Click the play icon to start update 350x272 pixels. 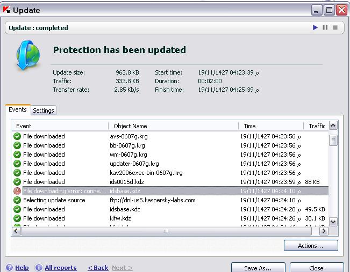coord(316,27)
